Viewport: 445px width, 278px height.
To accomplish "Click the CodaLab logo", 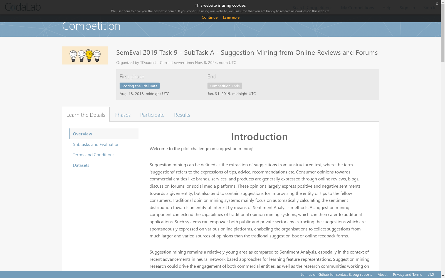I will coord(23,7).
